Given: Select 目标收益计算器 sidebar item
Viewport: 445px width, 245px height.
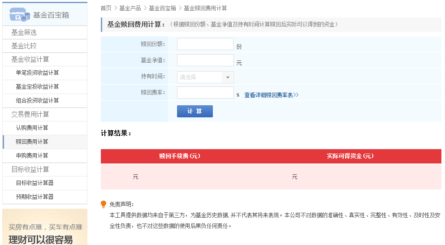Looking at the screenshot, I should (x=35, y=183).
